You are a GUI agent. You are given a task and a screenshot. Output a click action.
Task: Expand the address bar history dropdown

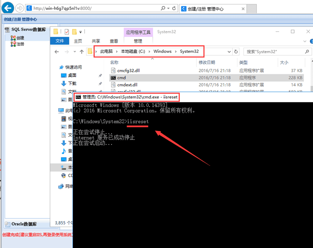[x=229, y=52]
